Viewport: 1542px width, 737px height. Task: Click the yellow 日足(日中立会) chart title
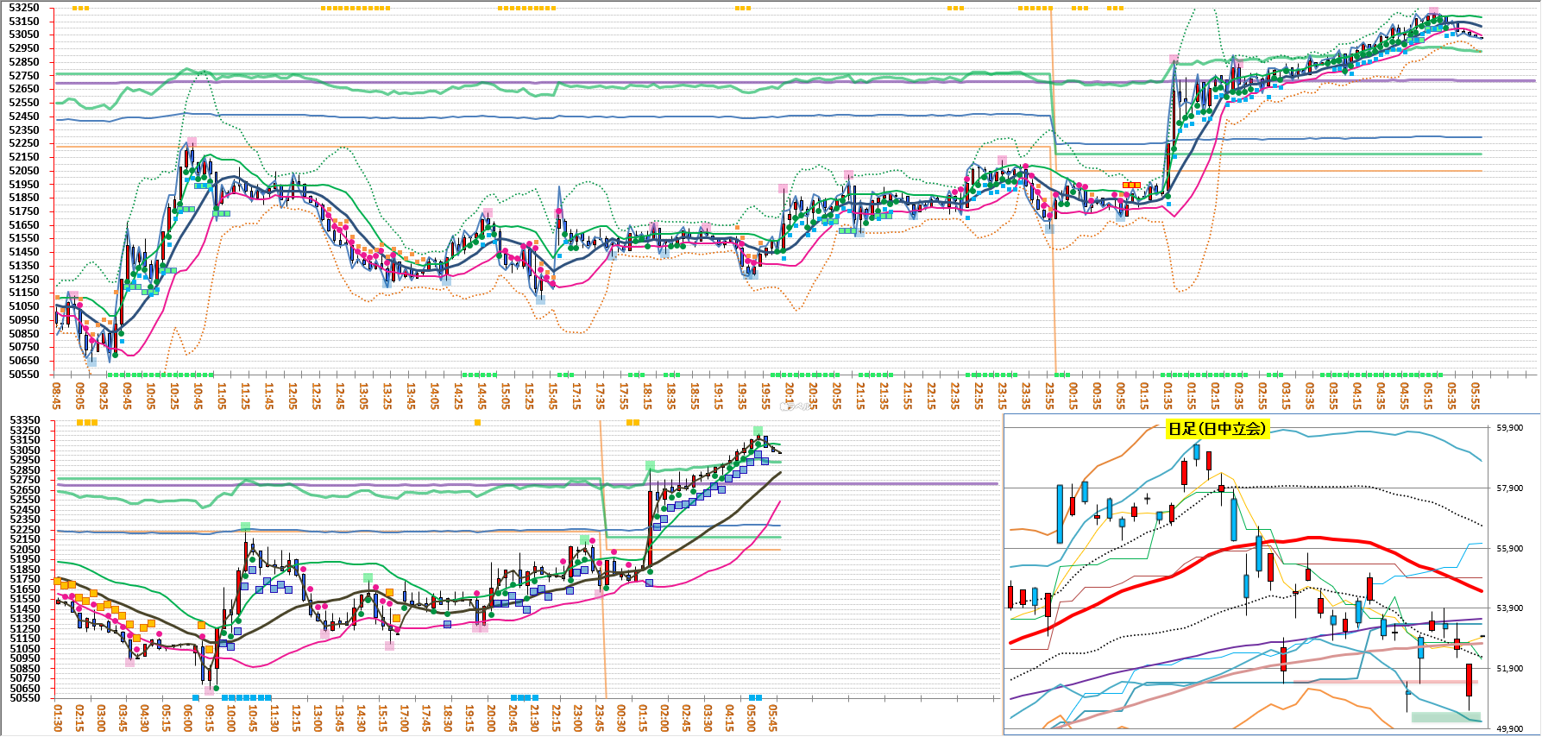1217,429
